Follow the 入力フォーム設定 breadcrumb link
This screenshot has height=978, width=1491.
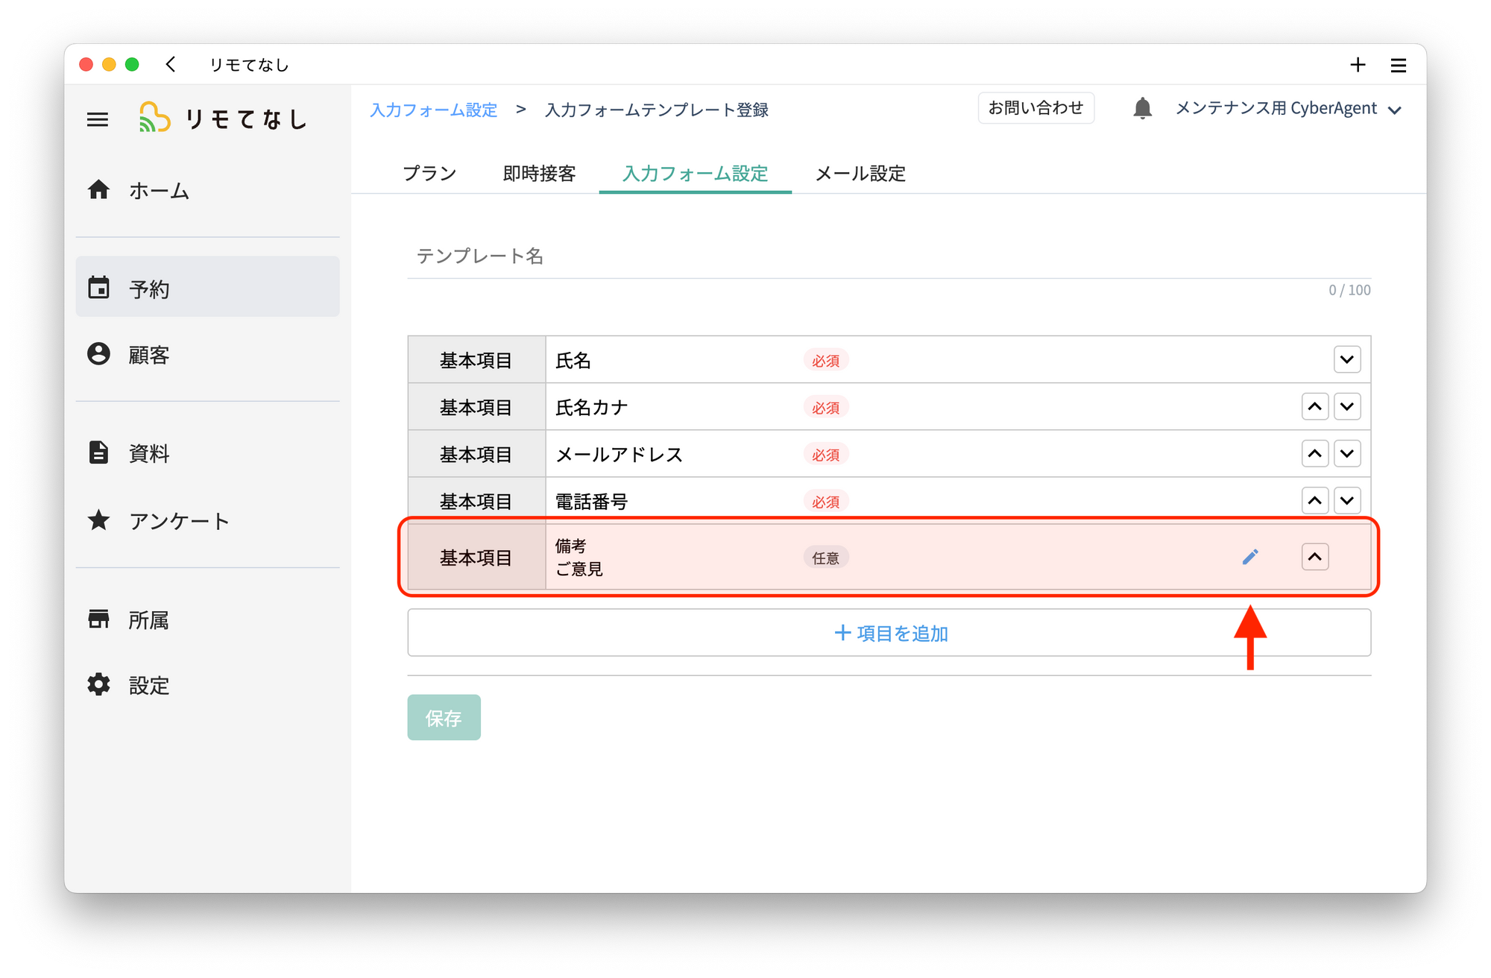[x=433, y=110]
